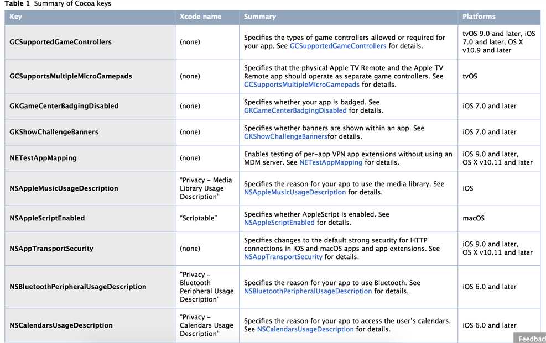546x343 pixels.
Task: Click the "tvOS 9.0 and later, iOS 7.0" platforms cell
Action: click(499, 42)
